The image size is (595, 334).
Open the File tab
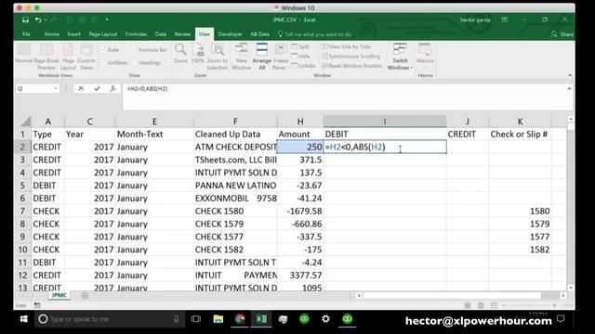click(26, 34)
